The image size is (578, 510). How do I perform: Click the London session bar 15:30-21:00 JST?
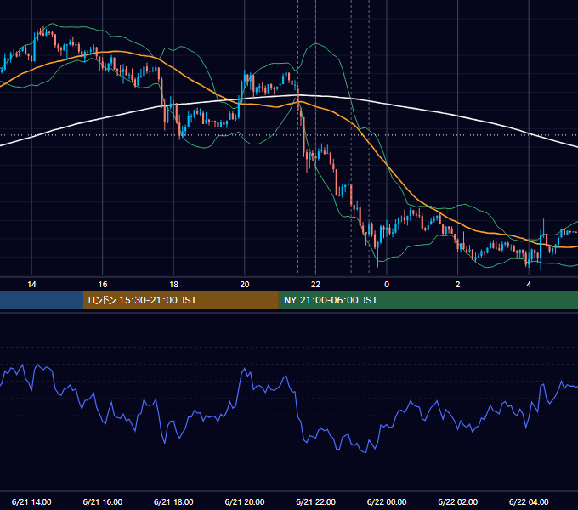pyautogui.click(x=180, y=300)
